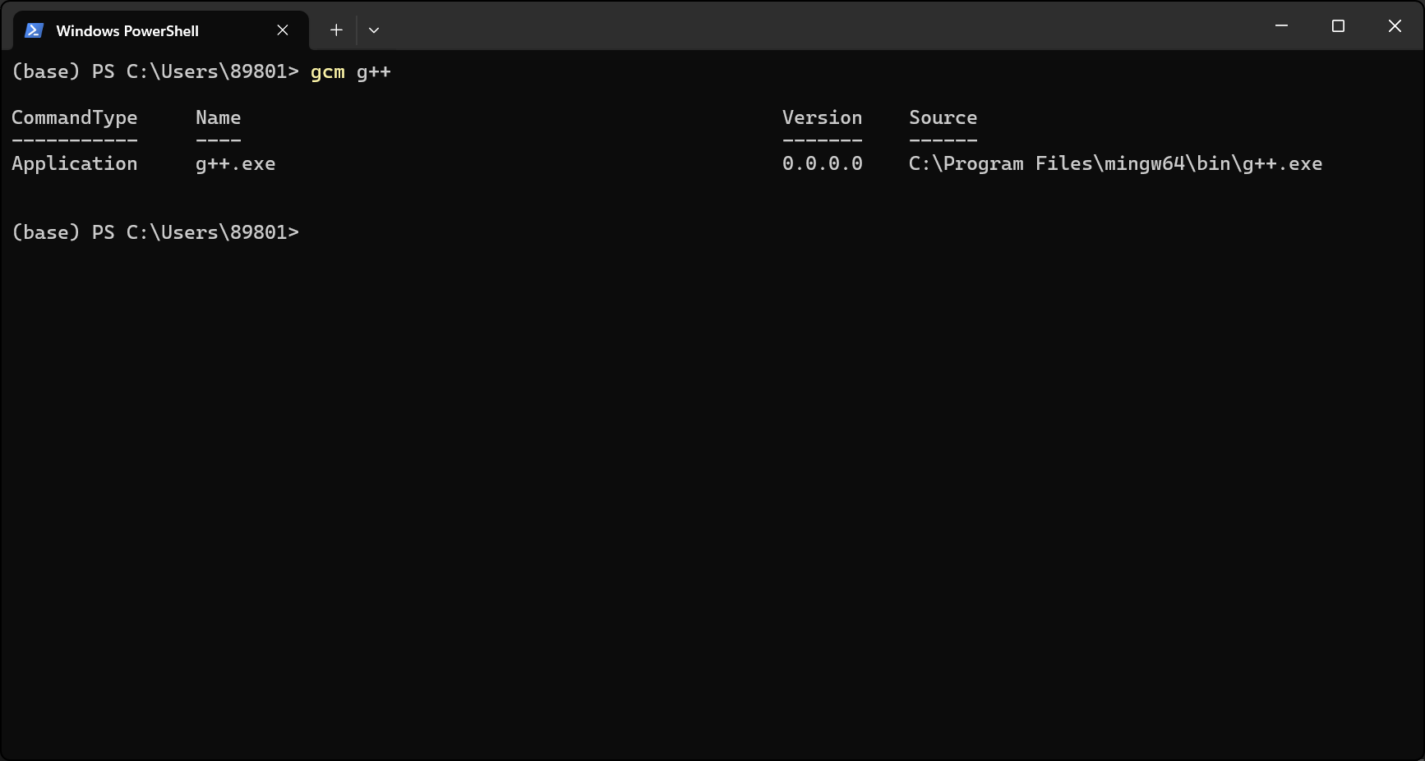
Task: Click the Version column header
Action: pos(823,118)
